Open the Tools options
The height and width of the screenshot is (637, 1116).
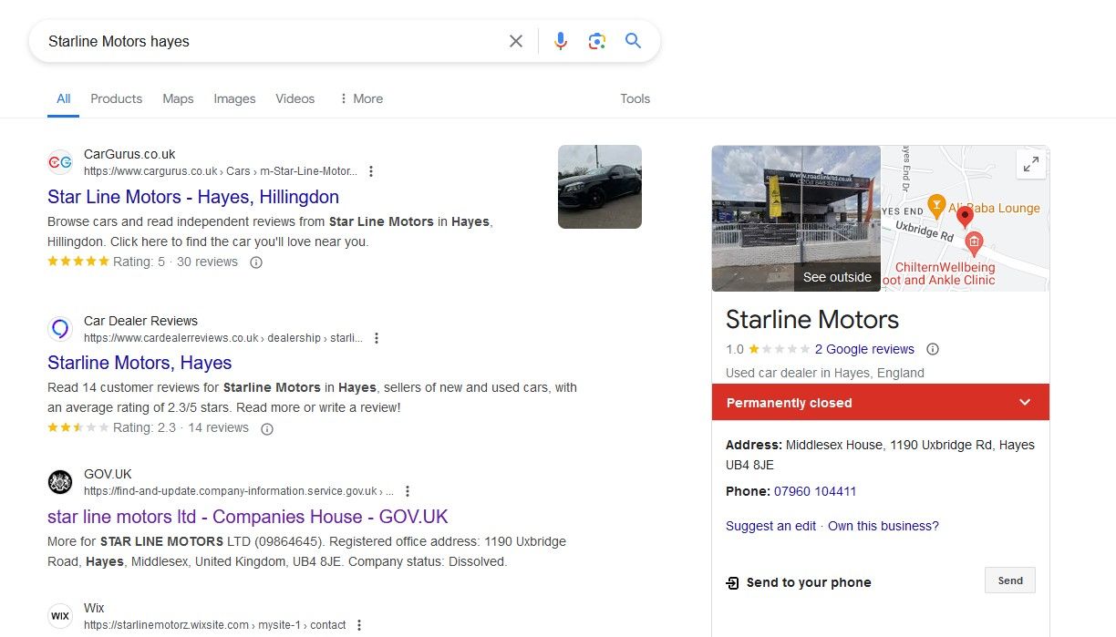coord(635,98)
